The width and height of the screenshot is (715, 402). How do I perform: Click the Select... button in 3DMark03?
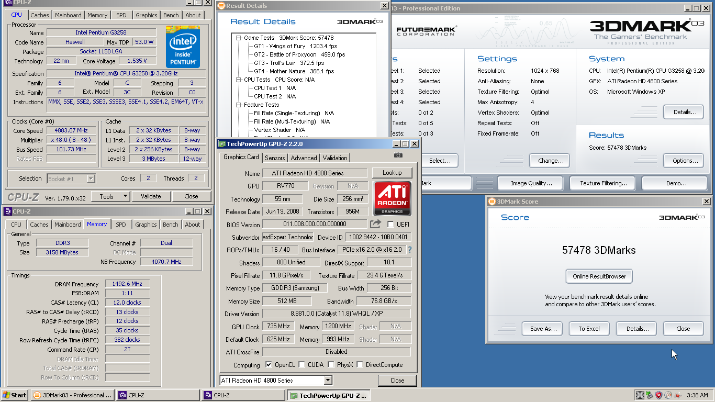click(x=440, y=161)
